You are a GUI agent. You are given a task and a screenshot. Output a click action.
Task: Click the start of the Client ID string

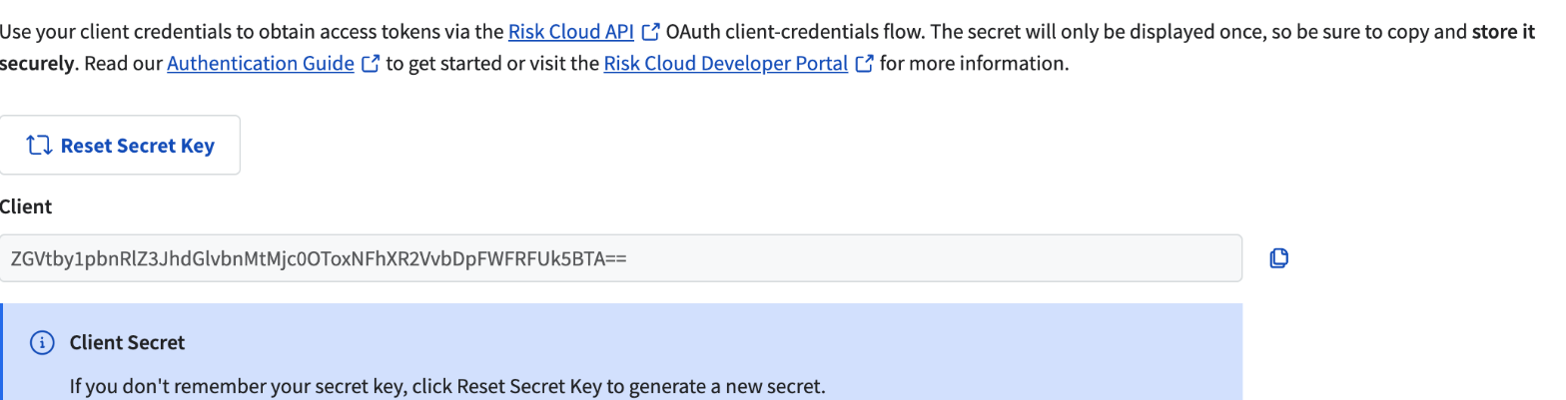coord(16,258)
